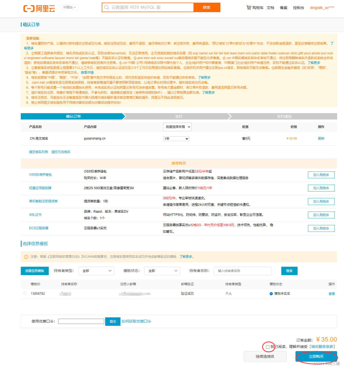Add 商标智能注册提货券 to the cart

click(x=321, y=202)
